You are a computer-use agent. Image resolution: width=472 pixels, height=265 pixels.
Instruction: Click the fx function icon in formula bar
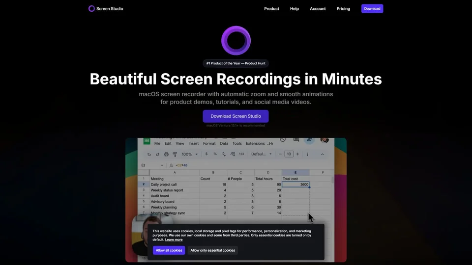[x=171, y=165]
